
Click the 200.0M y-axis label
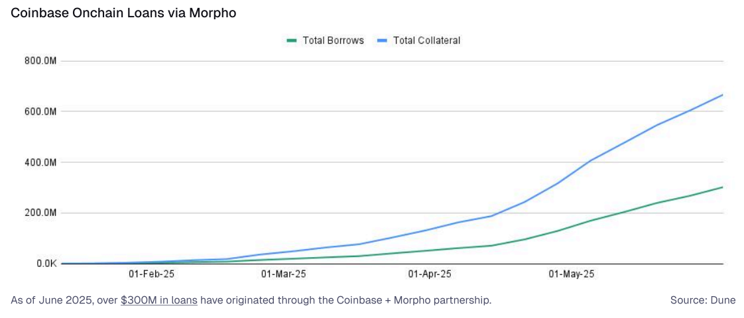tap(40, 213)
